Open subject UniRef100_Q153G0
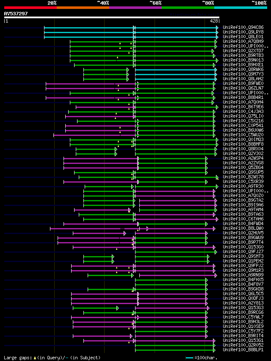 pyautogui.click(x=243, y=247)
